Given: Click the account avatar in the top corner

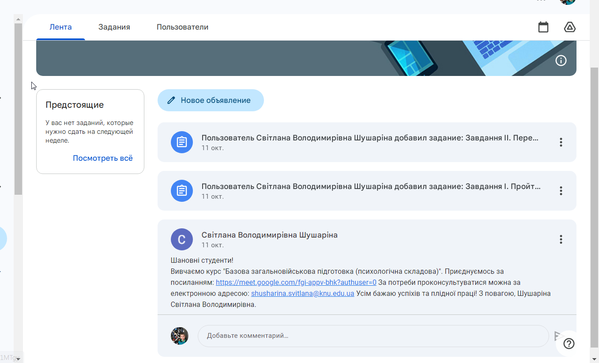Looking at the screenshot, I should click(x=568, y=1).
